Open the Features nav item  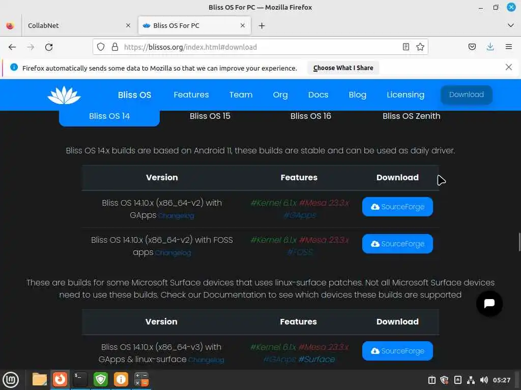coord(191,95)
